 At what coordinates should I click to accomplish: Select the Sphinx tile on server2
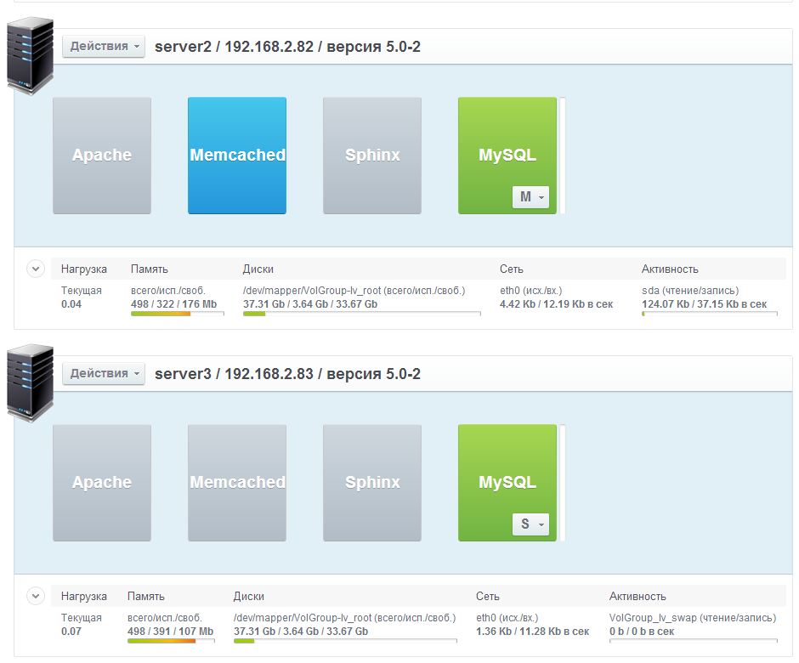click(372, 155)
